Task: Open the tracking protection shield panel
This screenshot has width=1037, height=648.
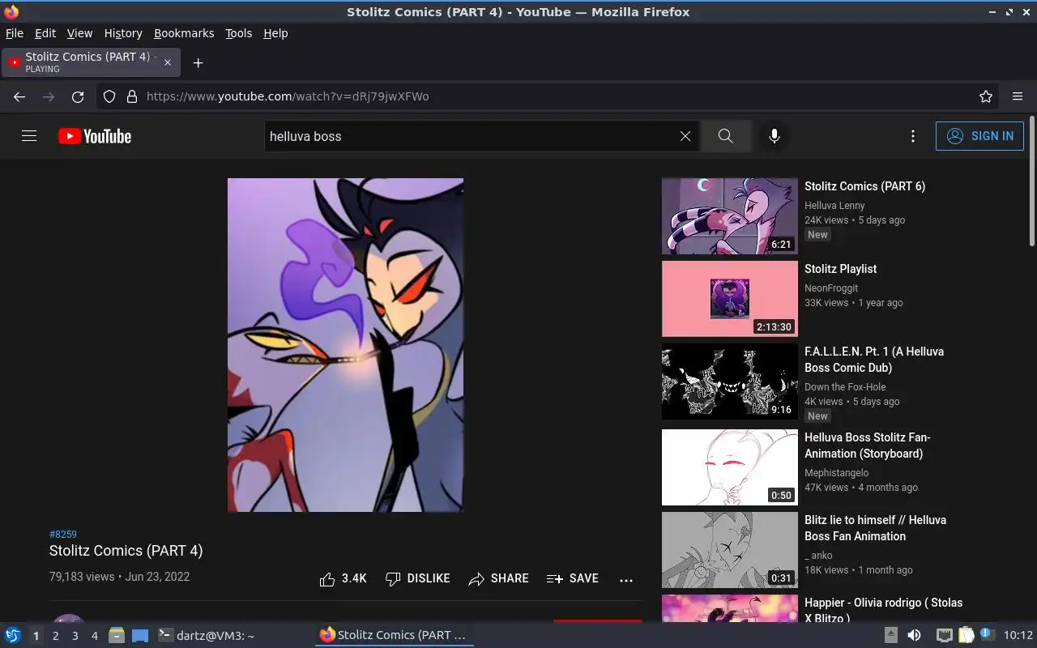Action: click(109, 96)
